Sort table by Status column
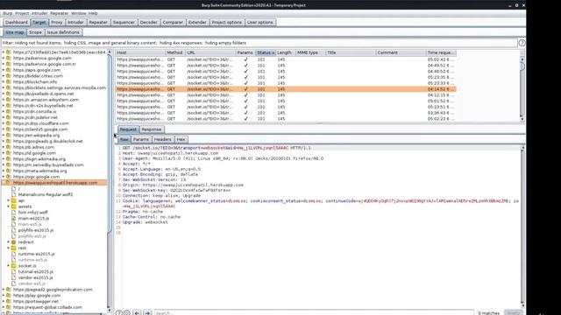This screenshot has height=315, width=561. (266, 52)
